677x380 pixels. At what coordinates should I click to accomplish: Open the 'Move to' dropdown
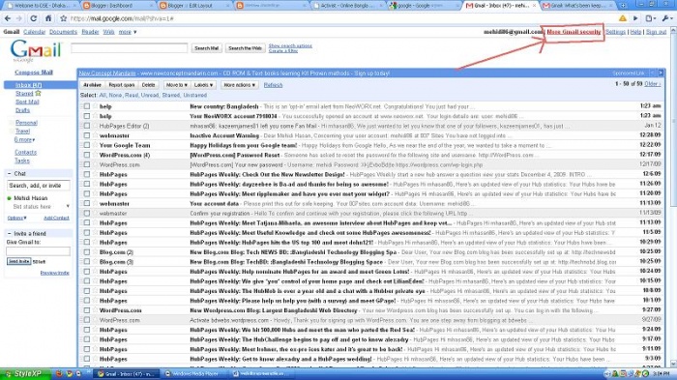pyautogui.click(x=177, y=85)
